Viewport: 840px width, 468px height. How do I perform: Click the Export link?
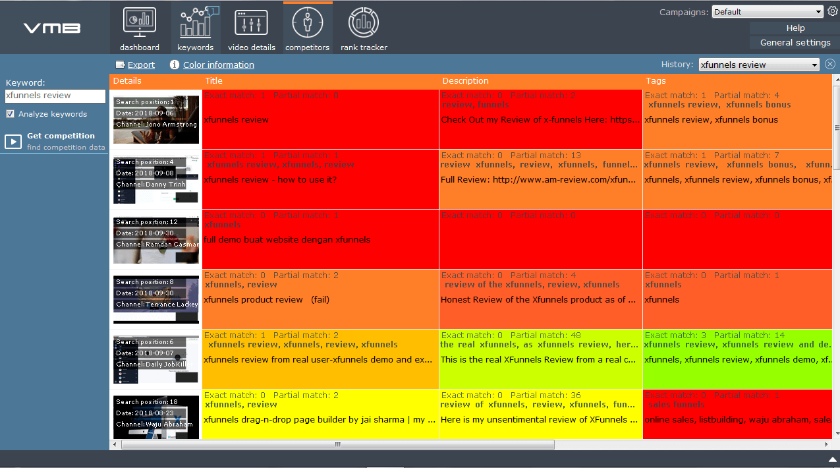(141, 65)
